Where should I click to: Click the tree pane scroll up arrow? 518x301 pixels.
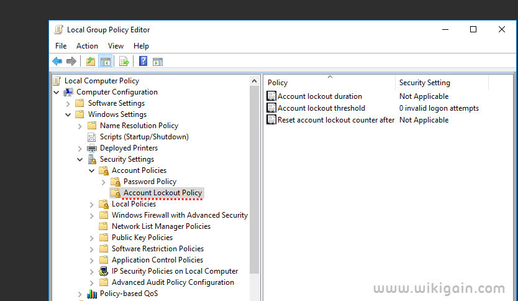[254, 81]
